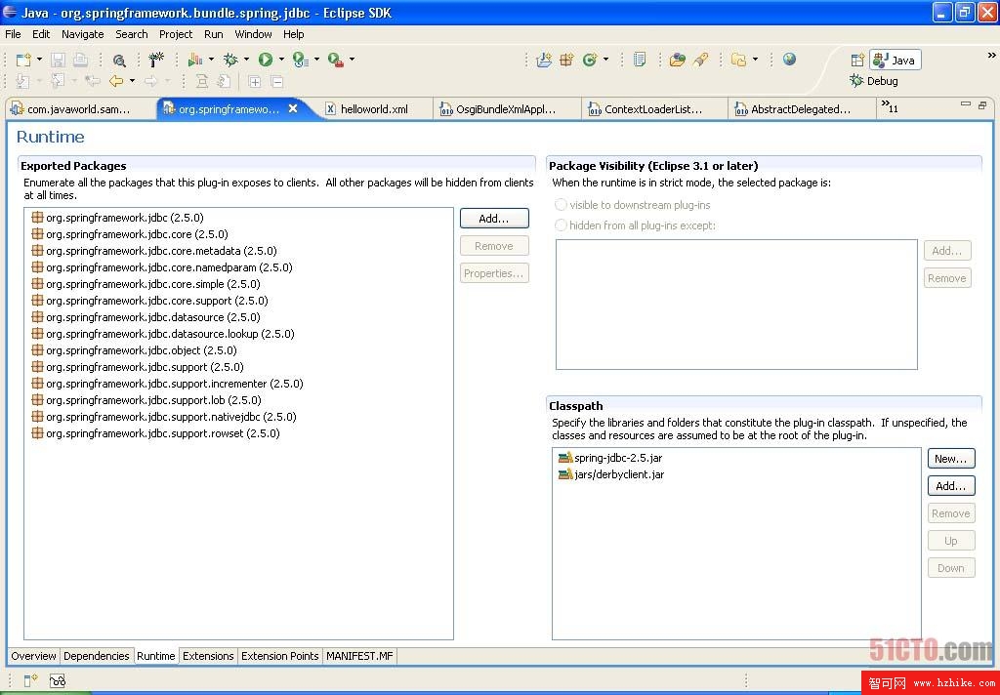Click the Ant build tool icon
Image resolution: width=1000 pixels, height=695 pixels.
coord(156,60)
